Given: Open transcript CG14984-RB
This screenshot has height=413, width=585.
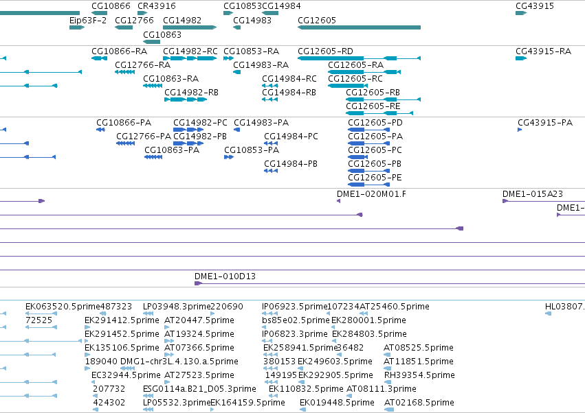Looking at the screenshot, I should tap(289, 93).
